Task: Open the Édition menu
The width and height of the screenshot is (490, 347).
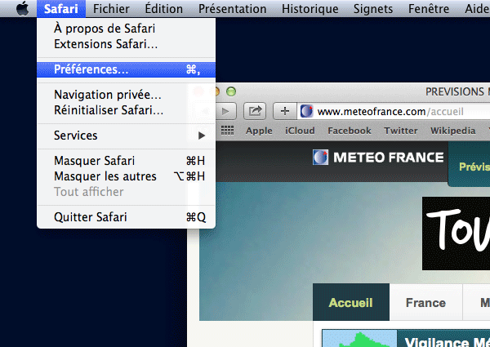Action: pyautogui.click(x=164, y=9)
